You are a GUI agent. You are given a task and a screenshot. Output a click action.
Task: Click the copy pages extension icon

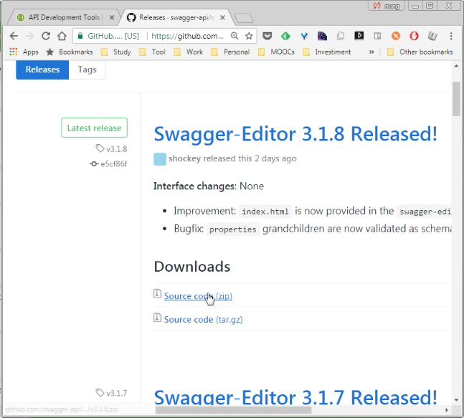(x=341, y=36)
